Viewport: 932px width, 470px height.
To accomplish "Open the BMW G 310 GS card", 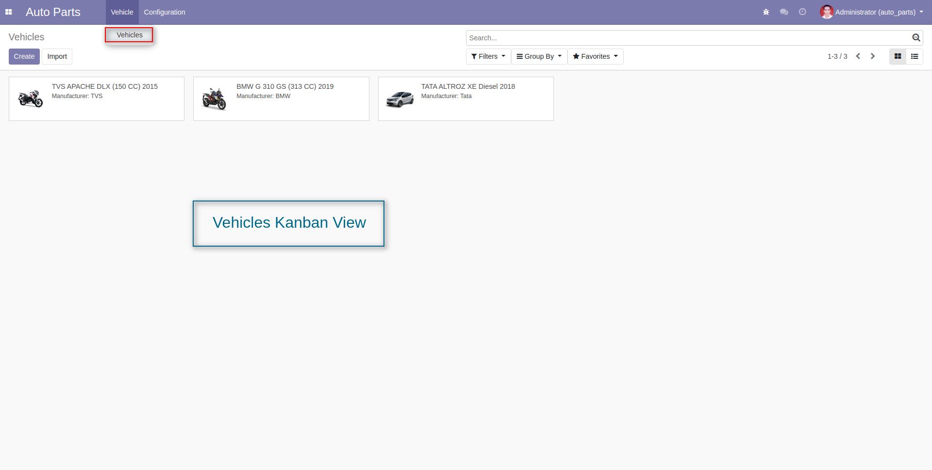I will tap(281, 99).
